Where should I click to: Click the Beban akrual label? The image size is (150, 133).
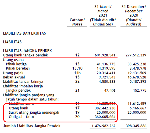point(14,77)
